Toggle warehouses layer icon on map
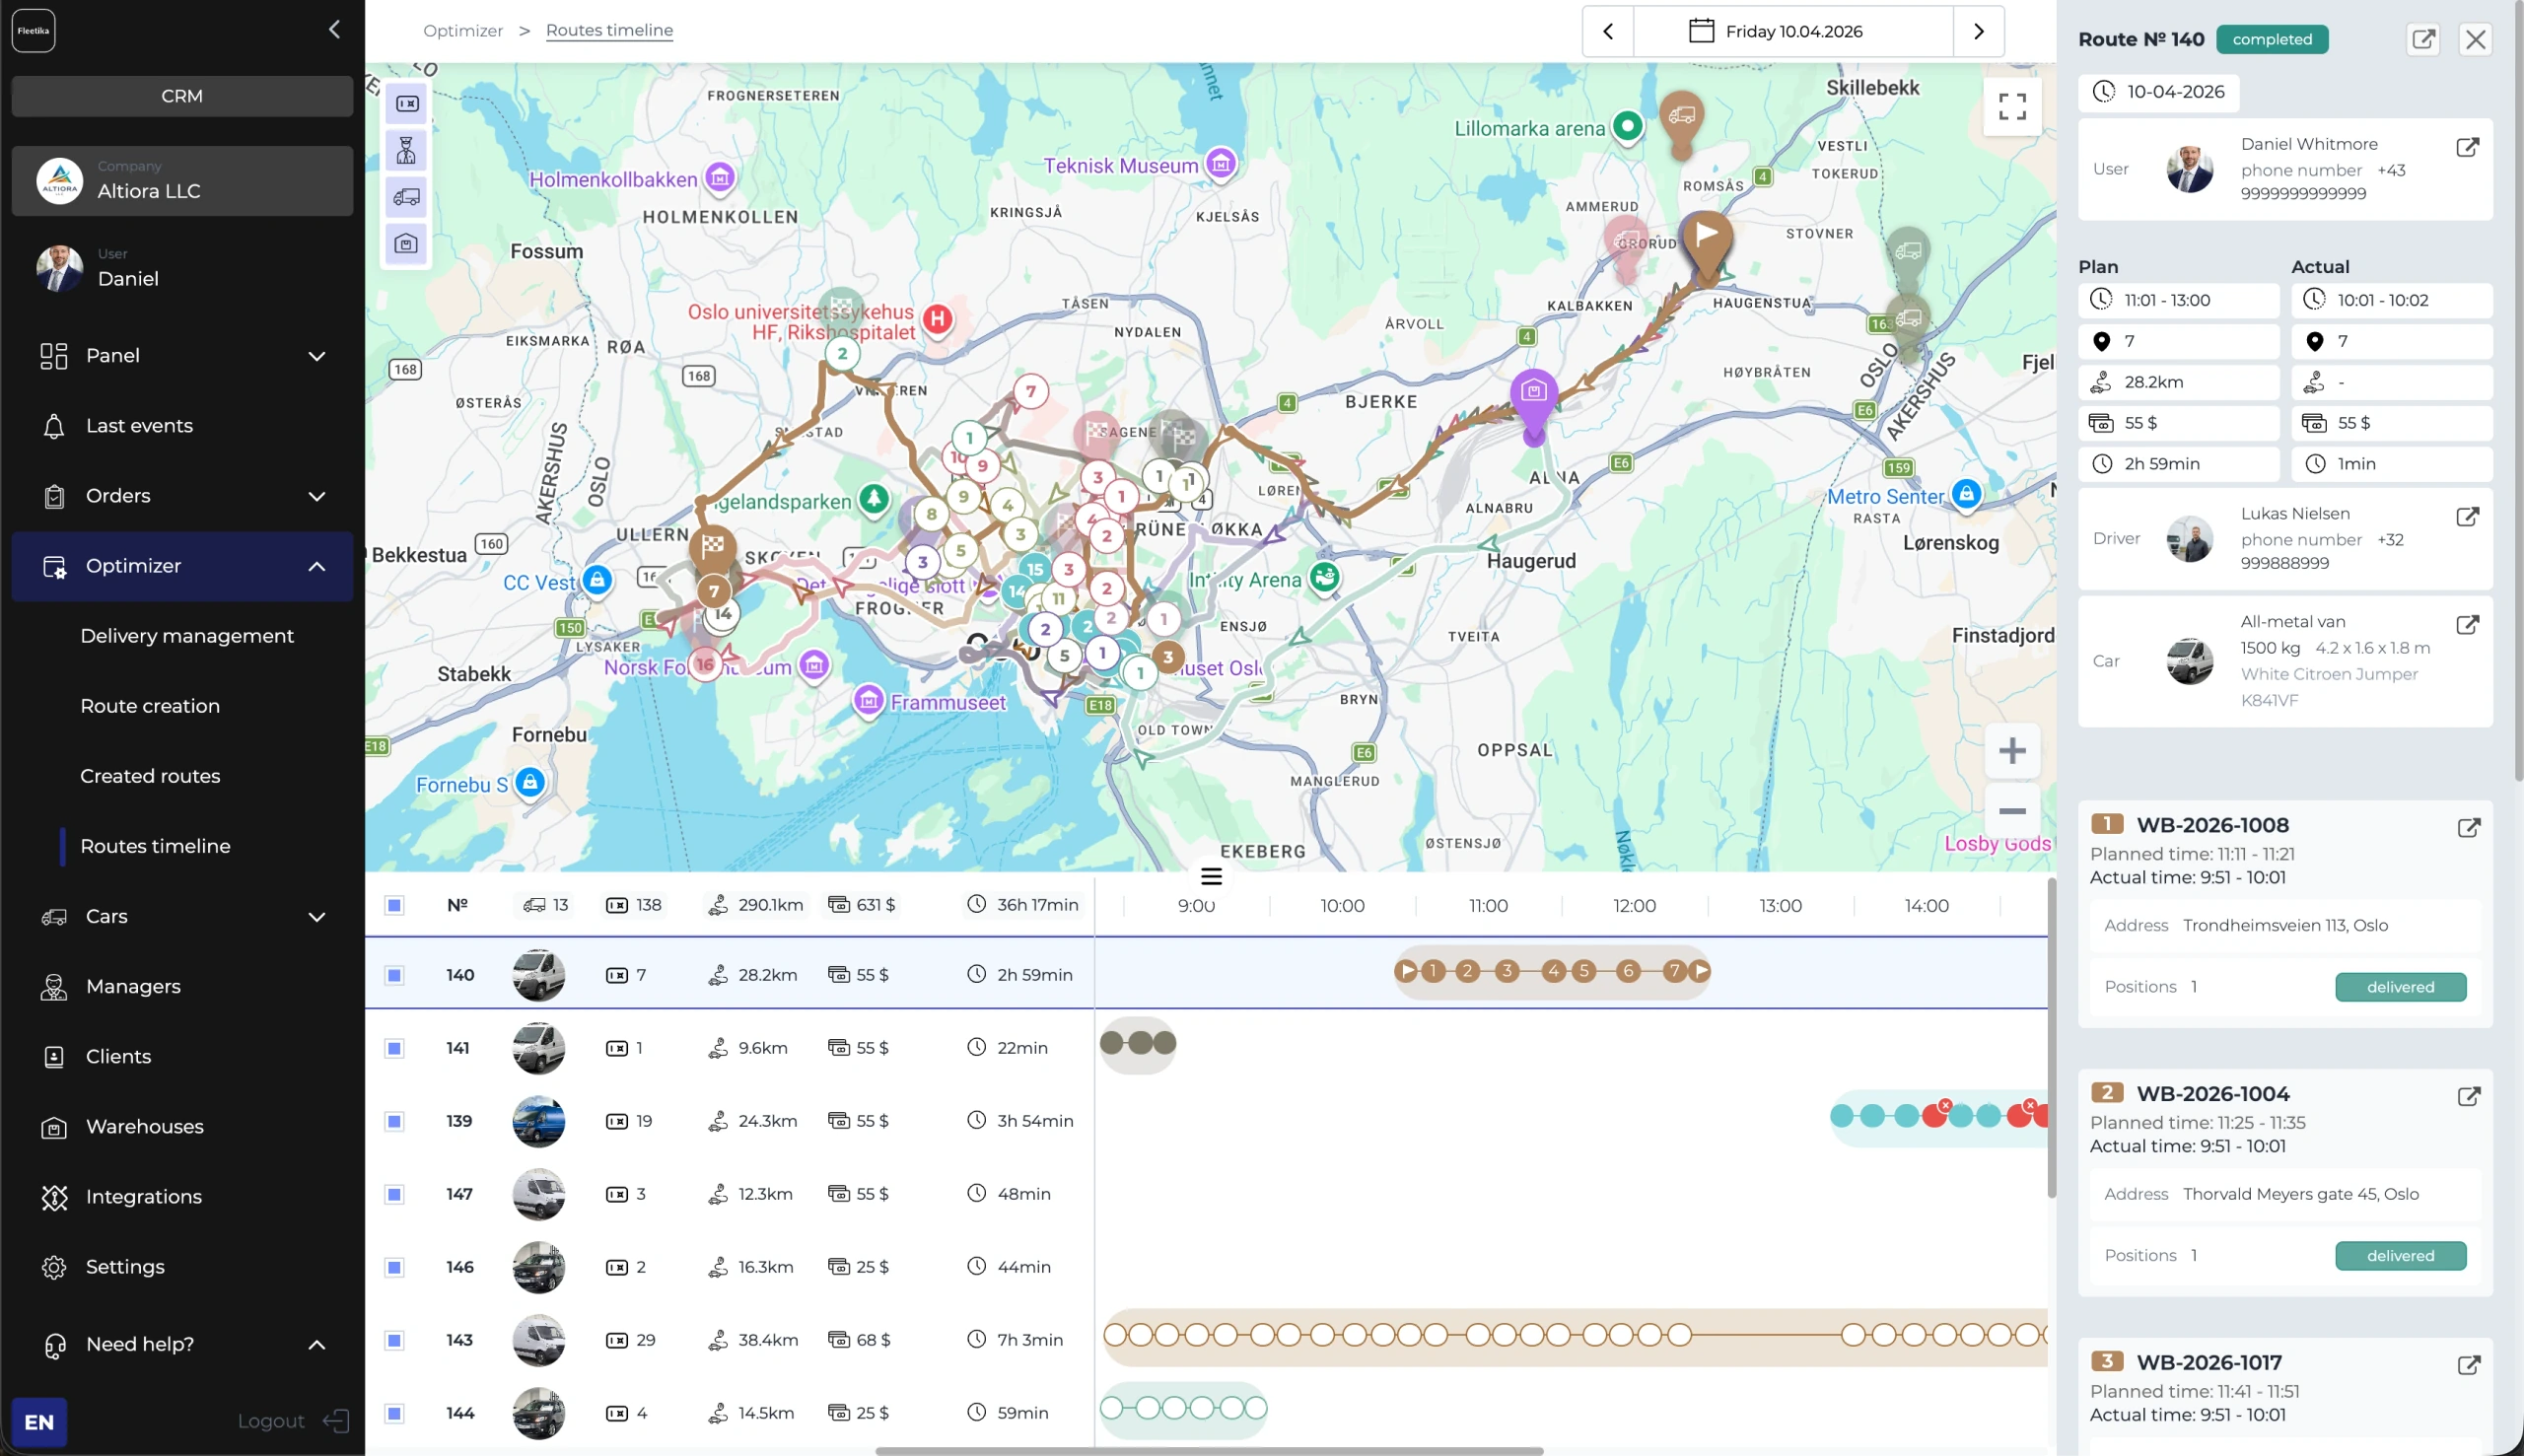The height and width of the screenshot is (1456, 2524). click(406, 244)
